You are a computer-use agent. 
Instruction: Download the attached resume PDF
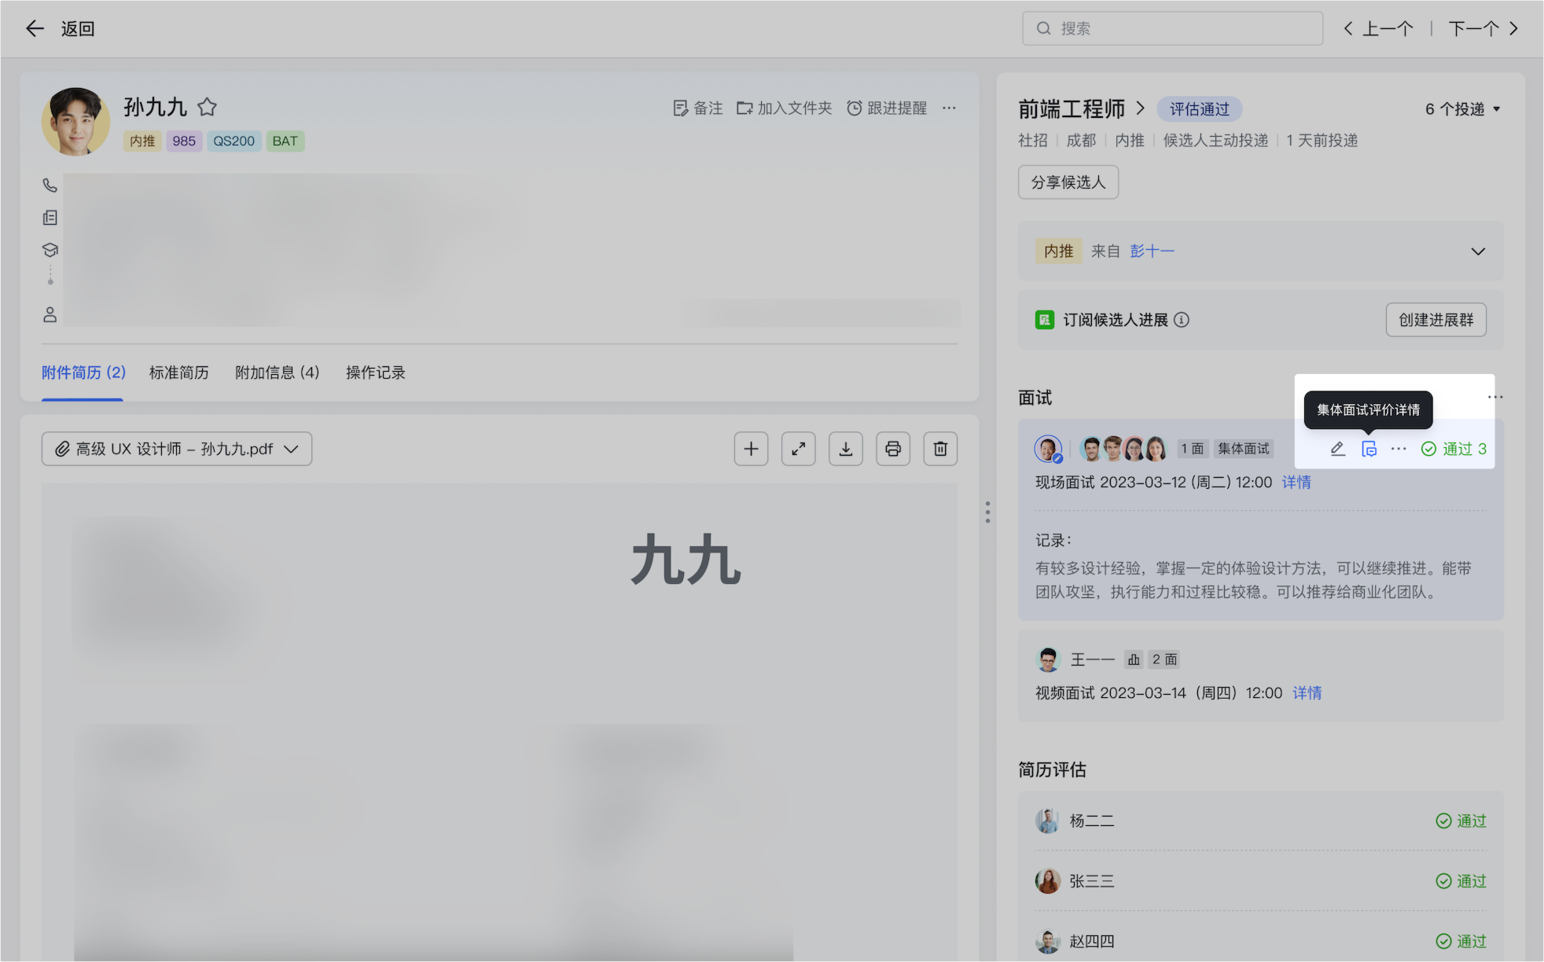coord(846,449)
